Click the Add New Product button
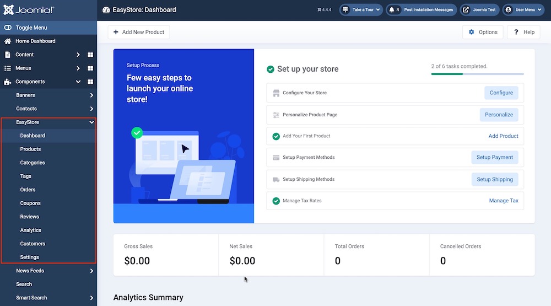551x306 pixels. [x=139, y=32]
